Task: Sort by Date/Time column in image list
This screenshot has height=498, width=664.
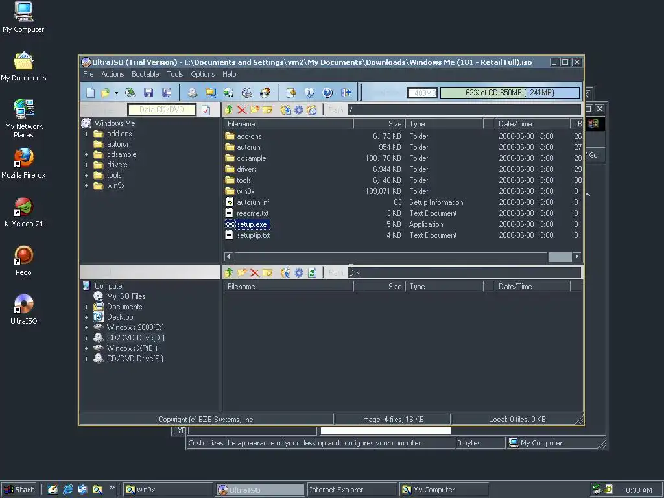Action: click(x=532, y=124)
